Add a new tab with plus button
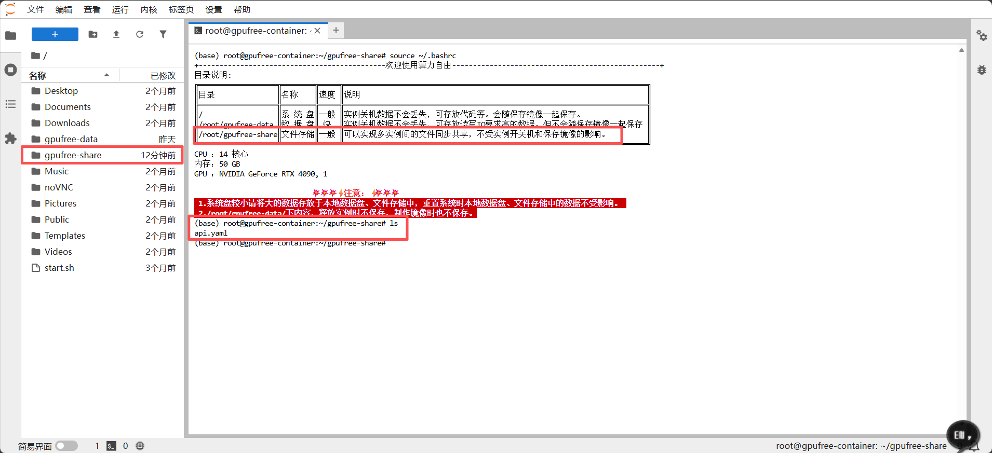Screen dimensions: 992x453 pyautogui.click(x=336, y=31)
